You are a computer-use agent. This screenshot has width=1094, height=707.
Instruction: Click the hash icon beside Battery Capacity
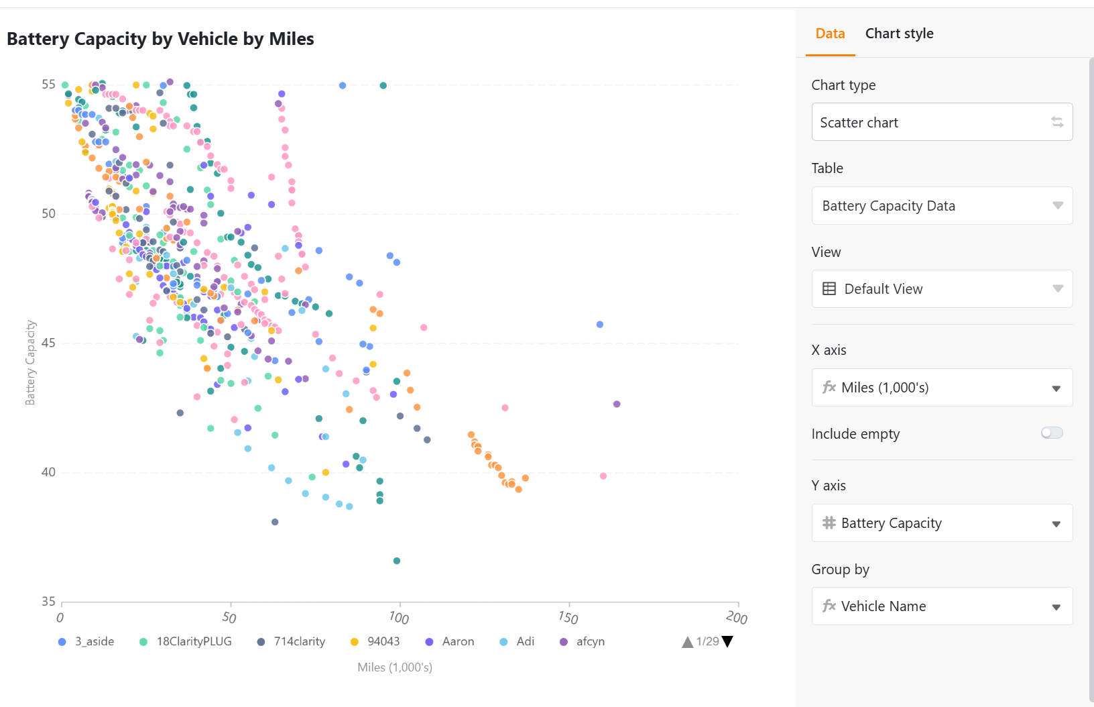tap(829, 523)
